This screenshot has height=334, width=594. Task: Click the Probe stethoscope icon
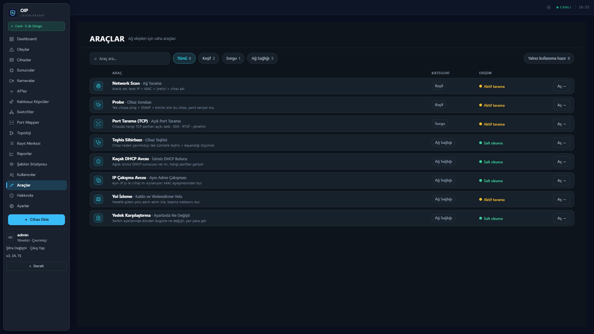click(x=98, y=105)
